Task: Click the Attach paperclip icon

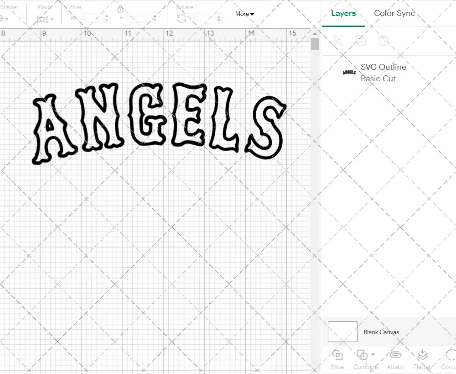Action: (x=395, y=355)
